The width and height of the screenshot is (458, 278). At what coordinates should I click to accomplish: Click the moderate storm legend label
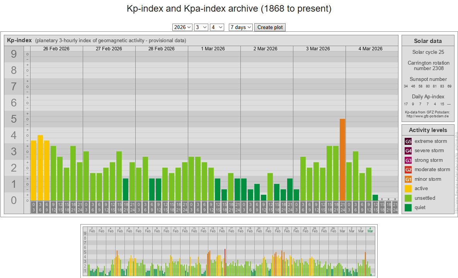click(x=432, y=170)
